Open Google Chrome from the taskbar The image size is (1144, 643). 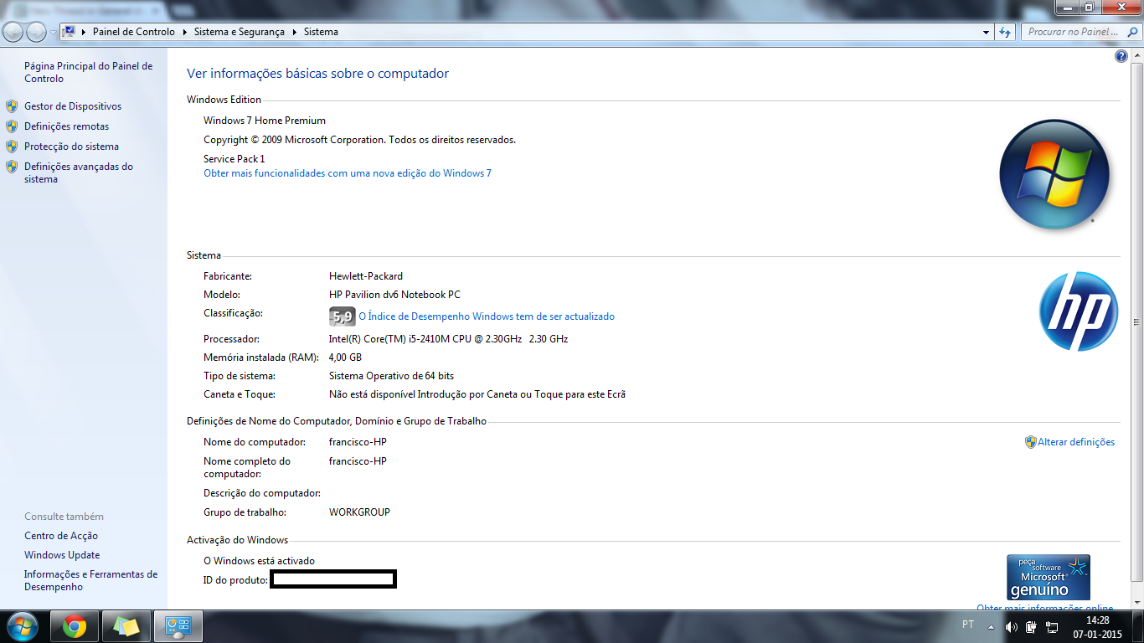[x=75, y=626]
